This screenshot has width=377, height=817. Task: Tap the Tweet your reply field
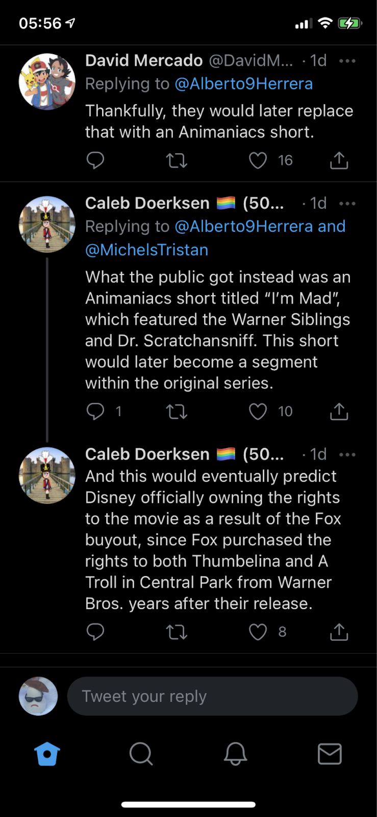pyautogui.click(x=212, y=696)
